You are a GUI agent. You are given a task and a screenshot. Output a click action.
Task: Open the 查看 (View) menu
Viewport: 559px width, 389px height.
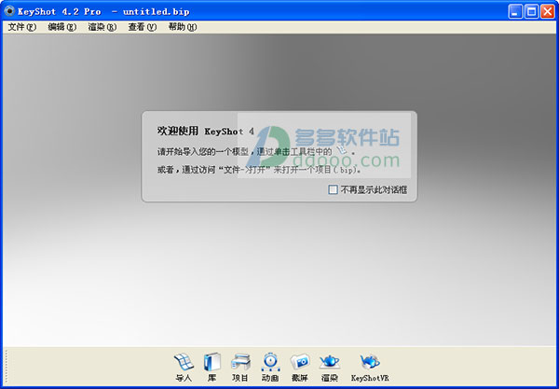coord(143,27)
